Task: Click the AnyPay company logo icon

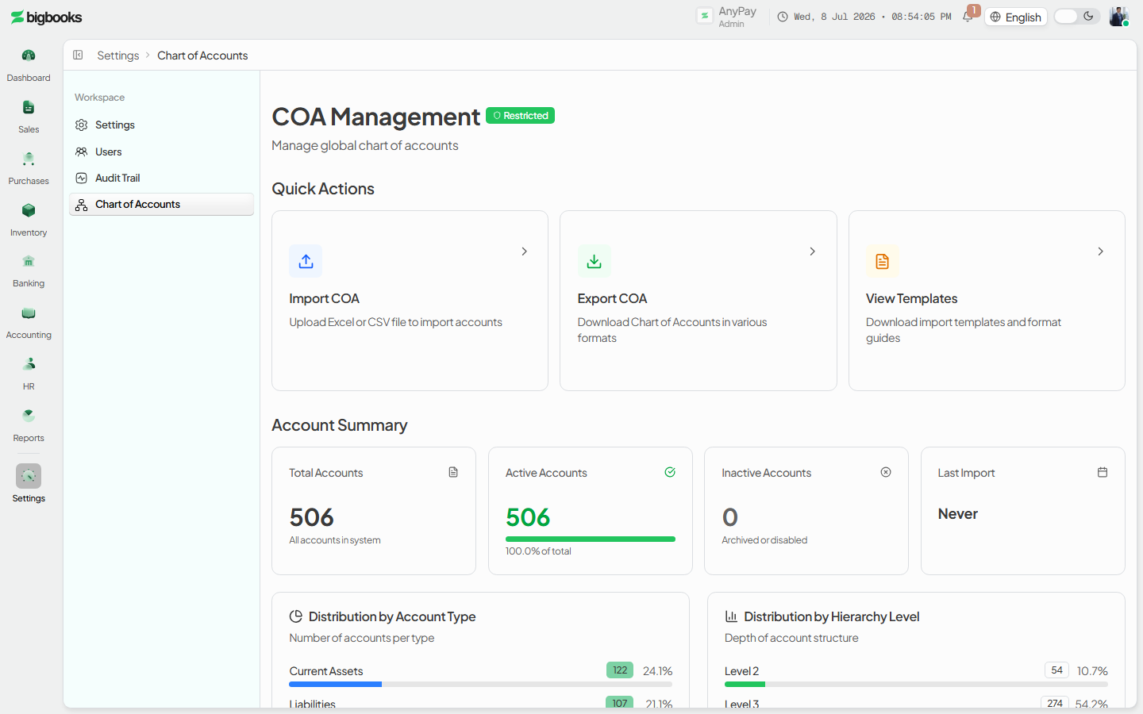Action: (x=704, y=16)
